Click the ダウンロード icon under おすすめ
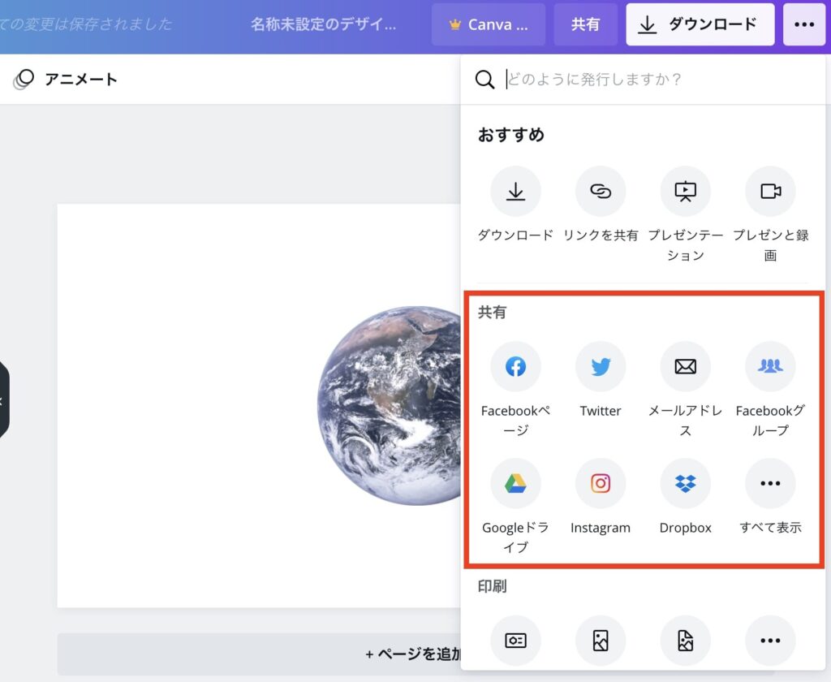 515,192
